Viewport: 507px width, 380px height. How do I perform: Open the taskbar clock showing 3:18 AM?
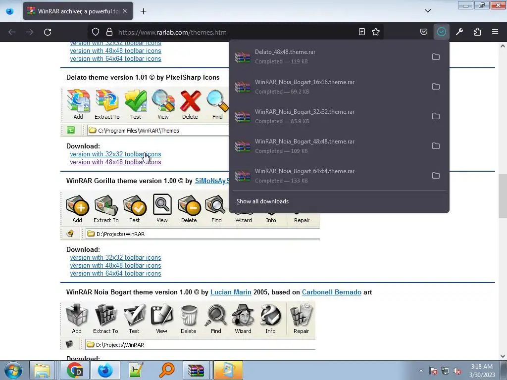[482, 371]
